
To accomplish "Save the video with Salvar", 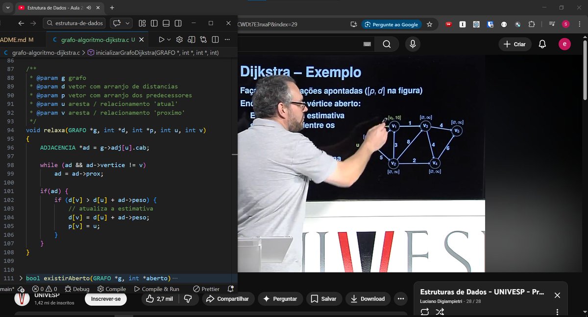I will 324,299.
